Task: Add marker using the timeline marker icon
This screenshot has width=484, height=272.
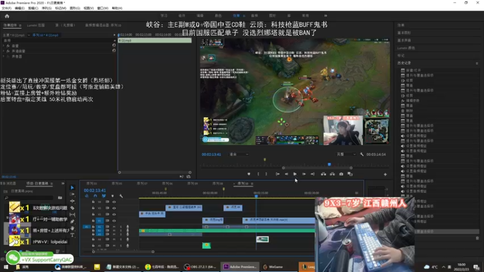Action: [x=113, y=196]
